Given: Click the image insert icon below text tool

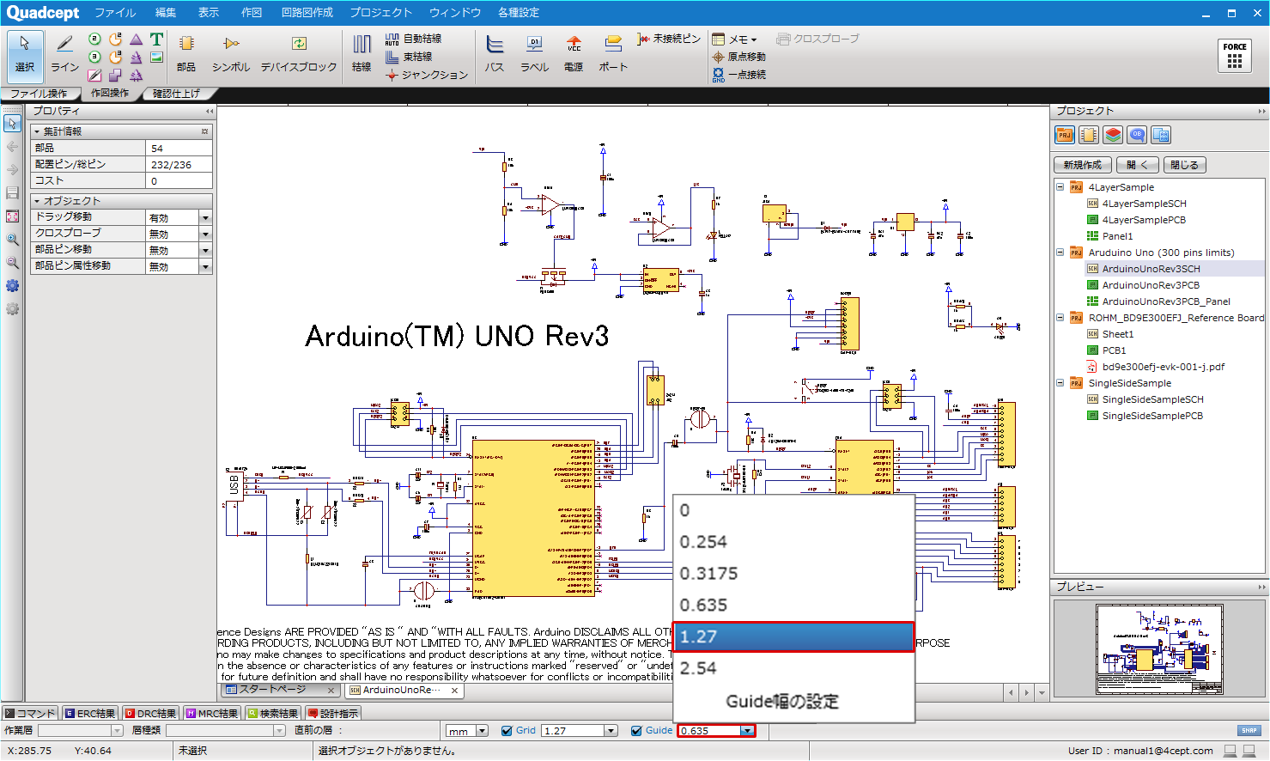Looking at the screenshot, I should (156, 58).
